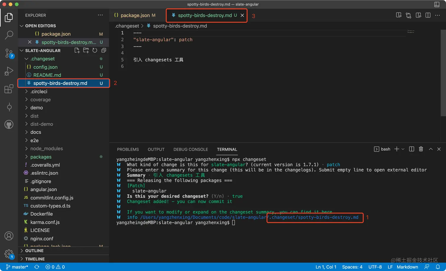Click New Folder icon in SLATE-ANGULAR header
446x271 pixels.
point(86,50)
